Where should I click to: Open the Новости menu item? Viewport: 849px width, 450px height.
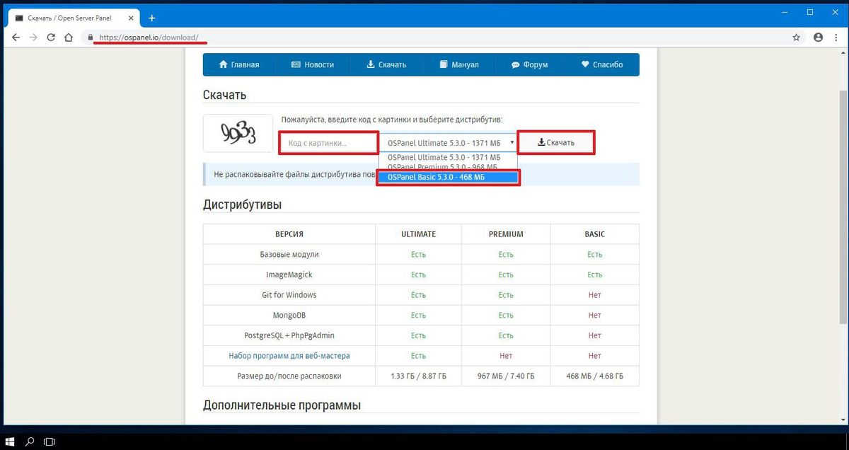coord(313,64)
